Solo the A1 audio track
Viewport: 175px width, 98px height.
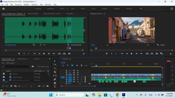[x=81, y=77]
